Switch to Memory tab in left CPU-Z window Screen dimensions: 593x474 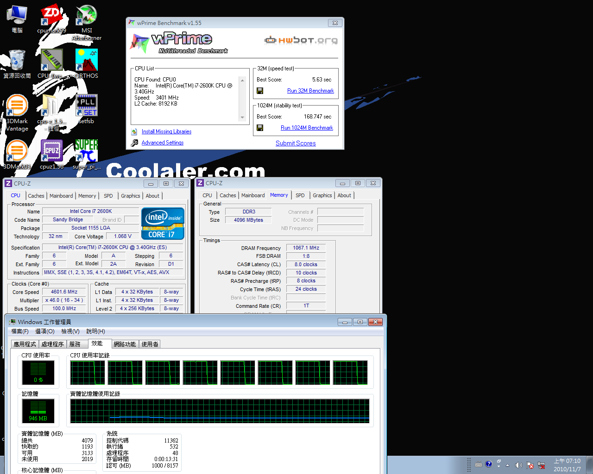click(87, 196)
